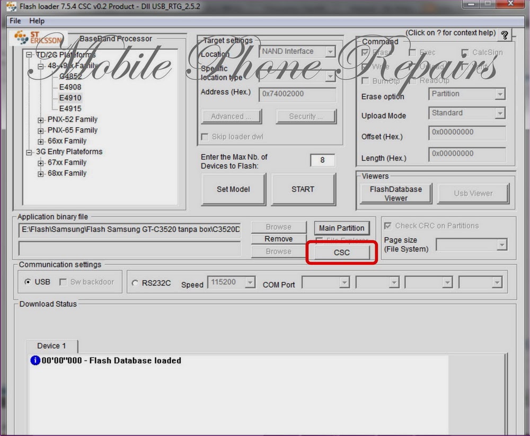Collapse the 3G Entry Plateforms node

pos(29,153)
